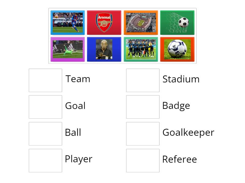
Task: Click the soccer ball on grass picture
Action: click(178, 49)
